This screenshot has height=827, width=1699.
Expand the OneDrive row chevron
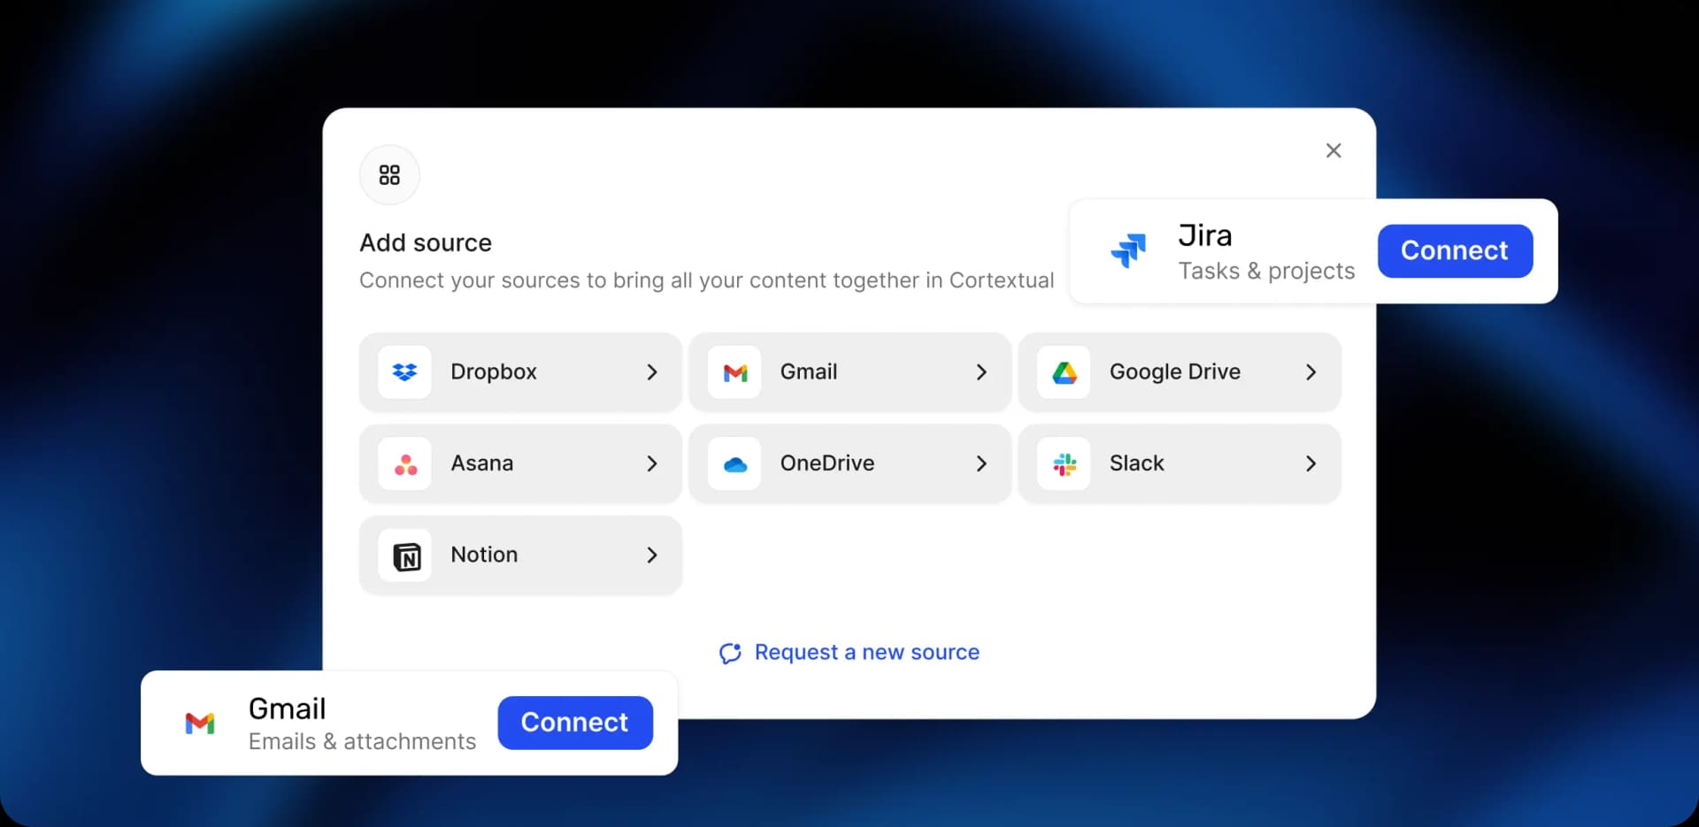point(981,463)
